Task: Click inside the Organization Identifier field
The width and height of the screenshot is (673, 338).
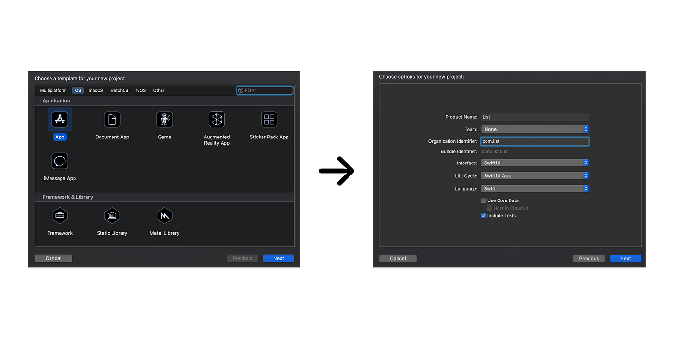Action: click(x=535, y=141)
